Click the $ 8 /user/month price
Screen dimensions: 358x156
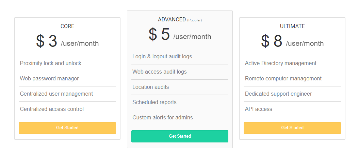click(x=292, y=42)
